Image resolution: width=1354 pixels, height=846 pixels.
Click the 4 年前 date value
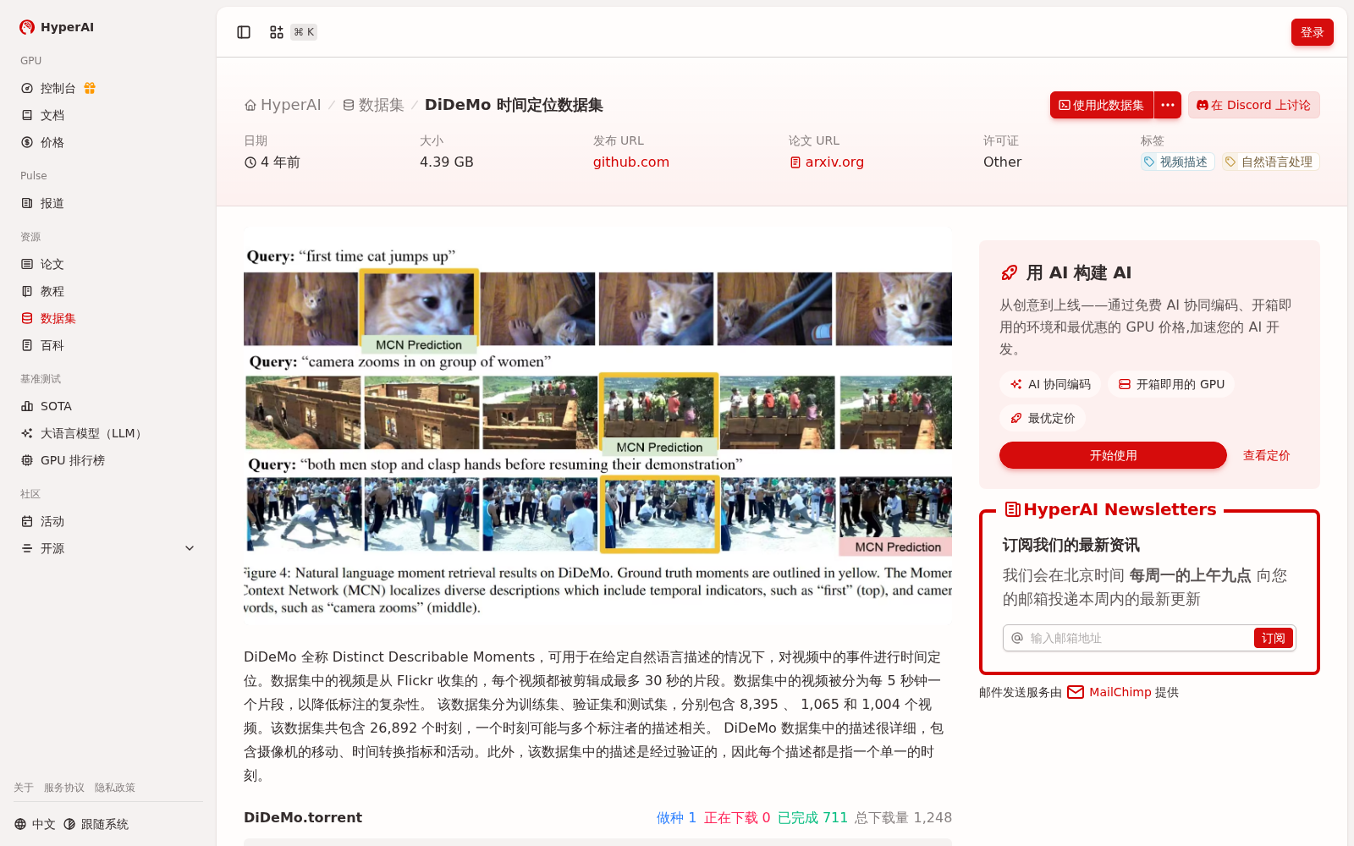[272, 162]
